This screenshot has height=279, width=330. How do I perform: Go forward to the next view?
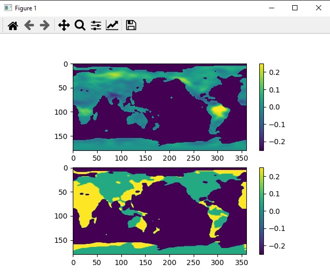[x=44, y=25]
